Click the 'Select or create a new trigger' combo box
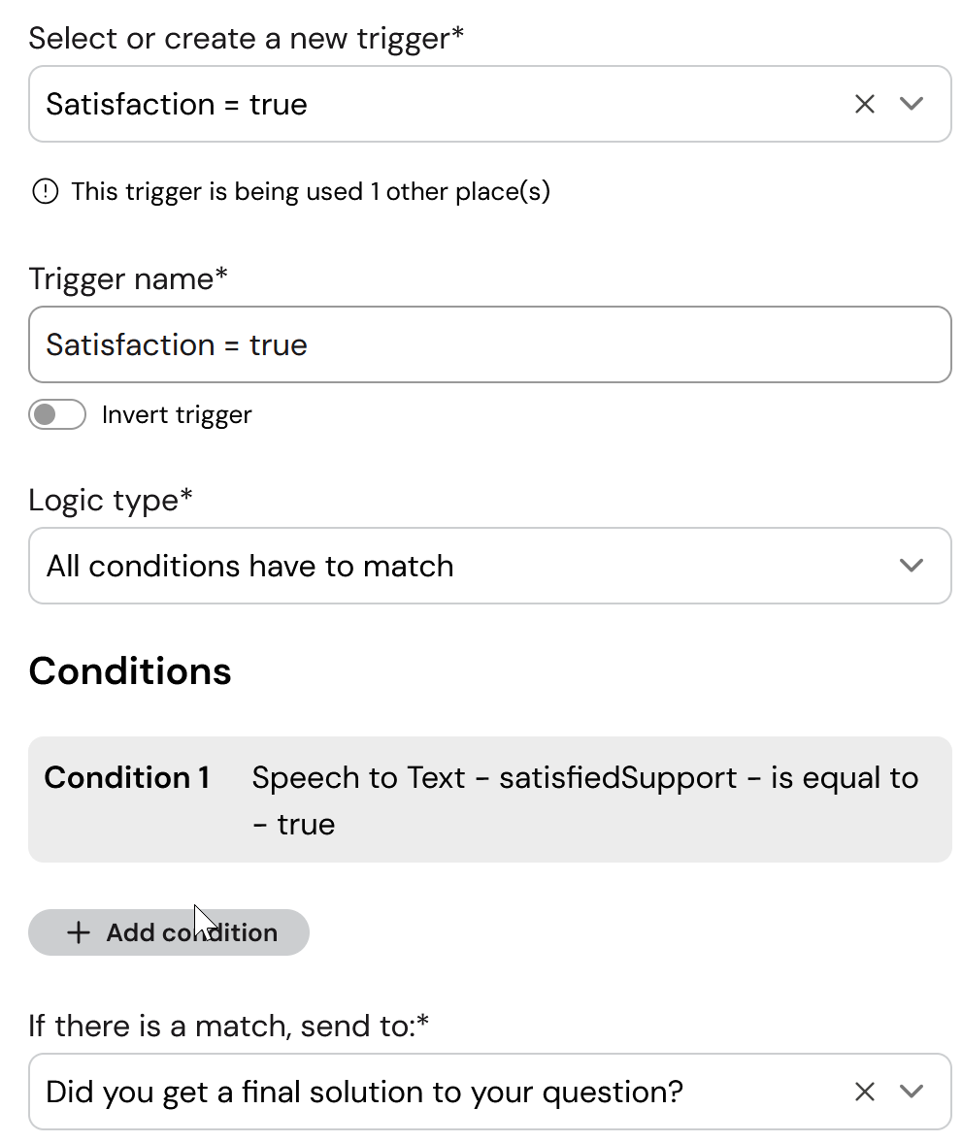Viewport: 962px width, 1142px height. (x=490, y=104)
